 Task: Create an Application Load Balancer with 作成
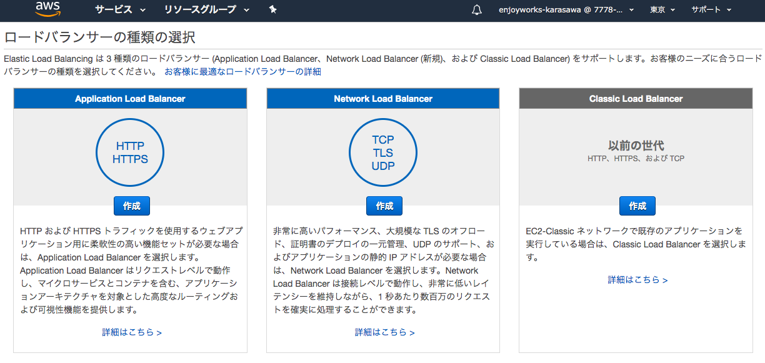click(132, 206)
